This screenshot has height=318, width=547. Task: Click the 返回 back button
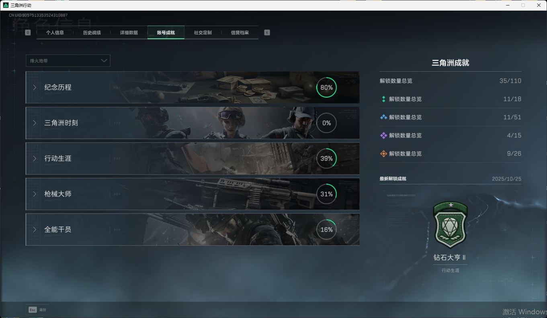pyautogui.click(x=43, y=310)
